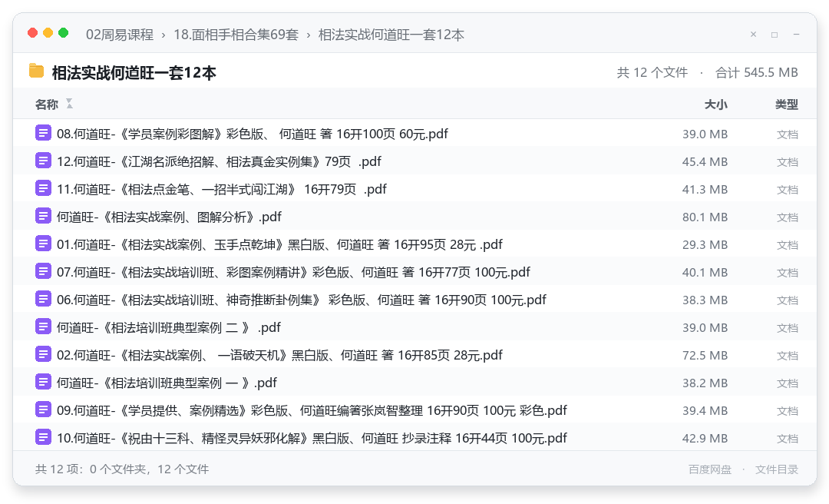
Task: Click the document icon for 《相法培训班典型案例 一》
Action: (43, 382)
